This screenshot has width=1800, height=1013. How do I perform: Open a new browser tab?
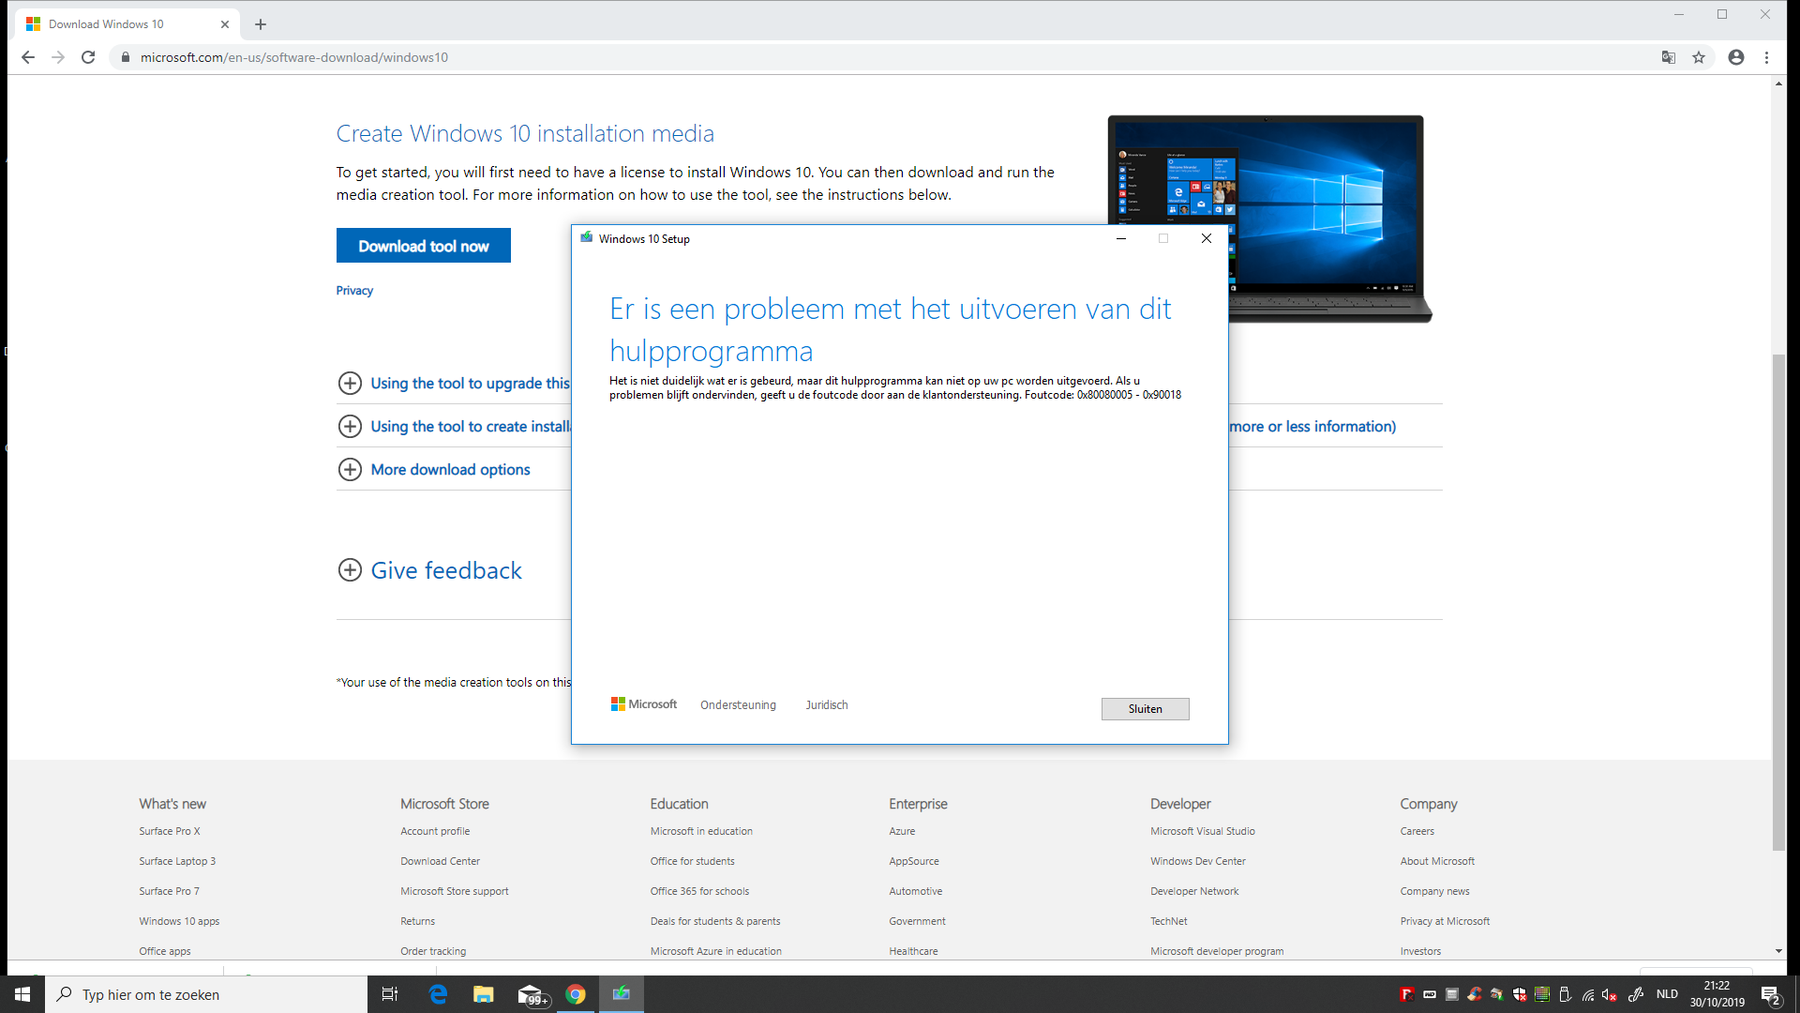[x=261, y=24]
